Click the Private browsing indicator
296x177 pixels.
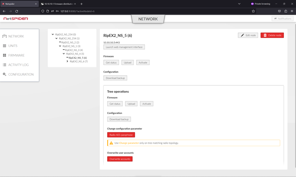(x=260, y=4)
